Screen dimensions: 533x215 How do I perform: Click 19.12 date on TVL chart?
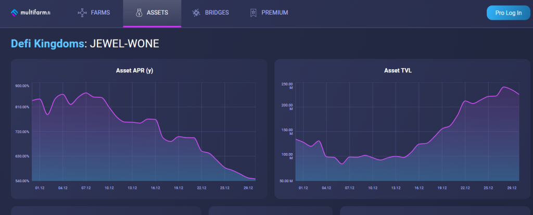(x=442, y=188)
